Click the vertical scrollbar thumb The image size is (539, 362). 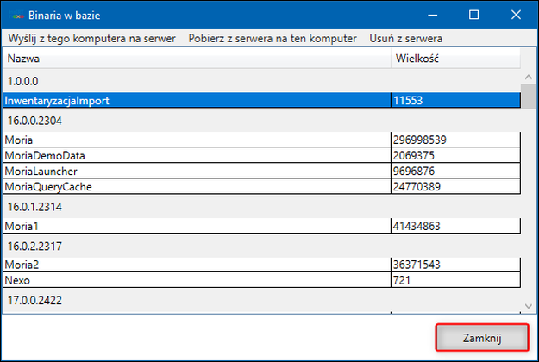(529, 97)
